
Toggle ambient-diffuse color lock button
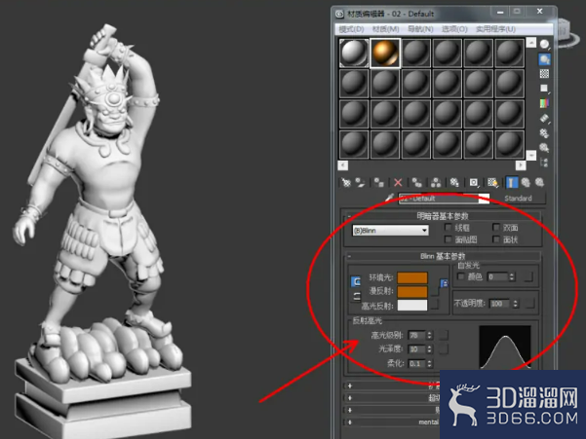[x=356, y=281]
